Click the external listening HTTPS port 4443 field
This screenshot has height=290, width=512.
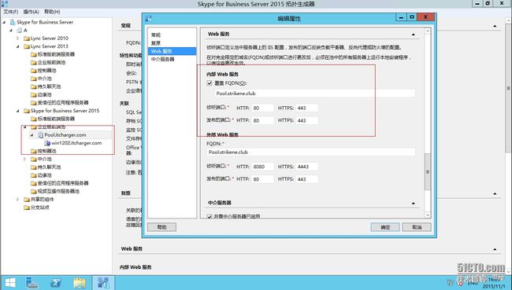[x=307, y=167]
